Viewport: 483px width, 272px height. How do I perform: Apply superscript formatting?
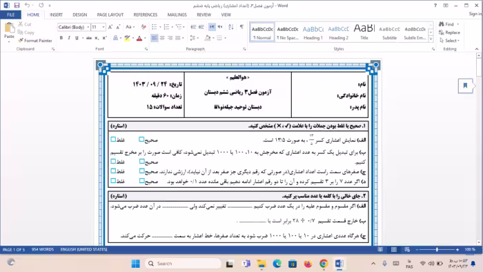[104, 38]
